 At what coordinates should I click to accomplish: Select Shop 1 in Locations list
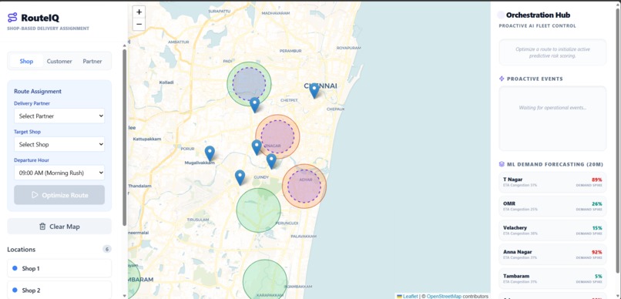coord(59,268)
